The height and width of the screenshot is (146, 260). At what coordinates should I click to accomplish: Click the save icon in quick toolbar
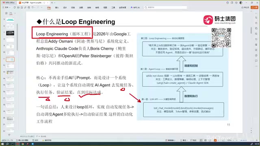point(22,7)
